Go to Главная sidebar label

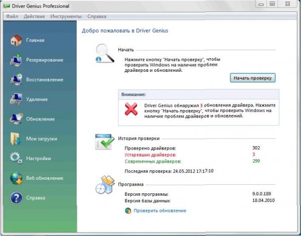(x=35, y=40)
